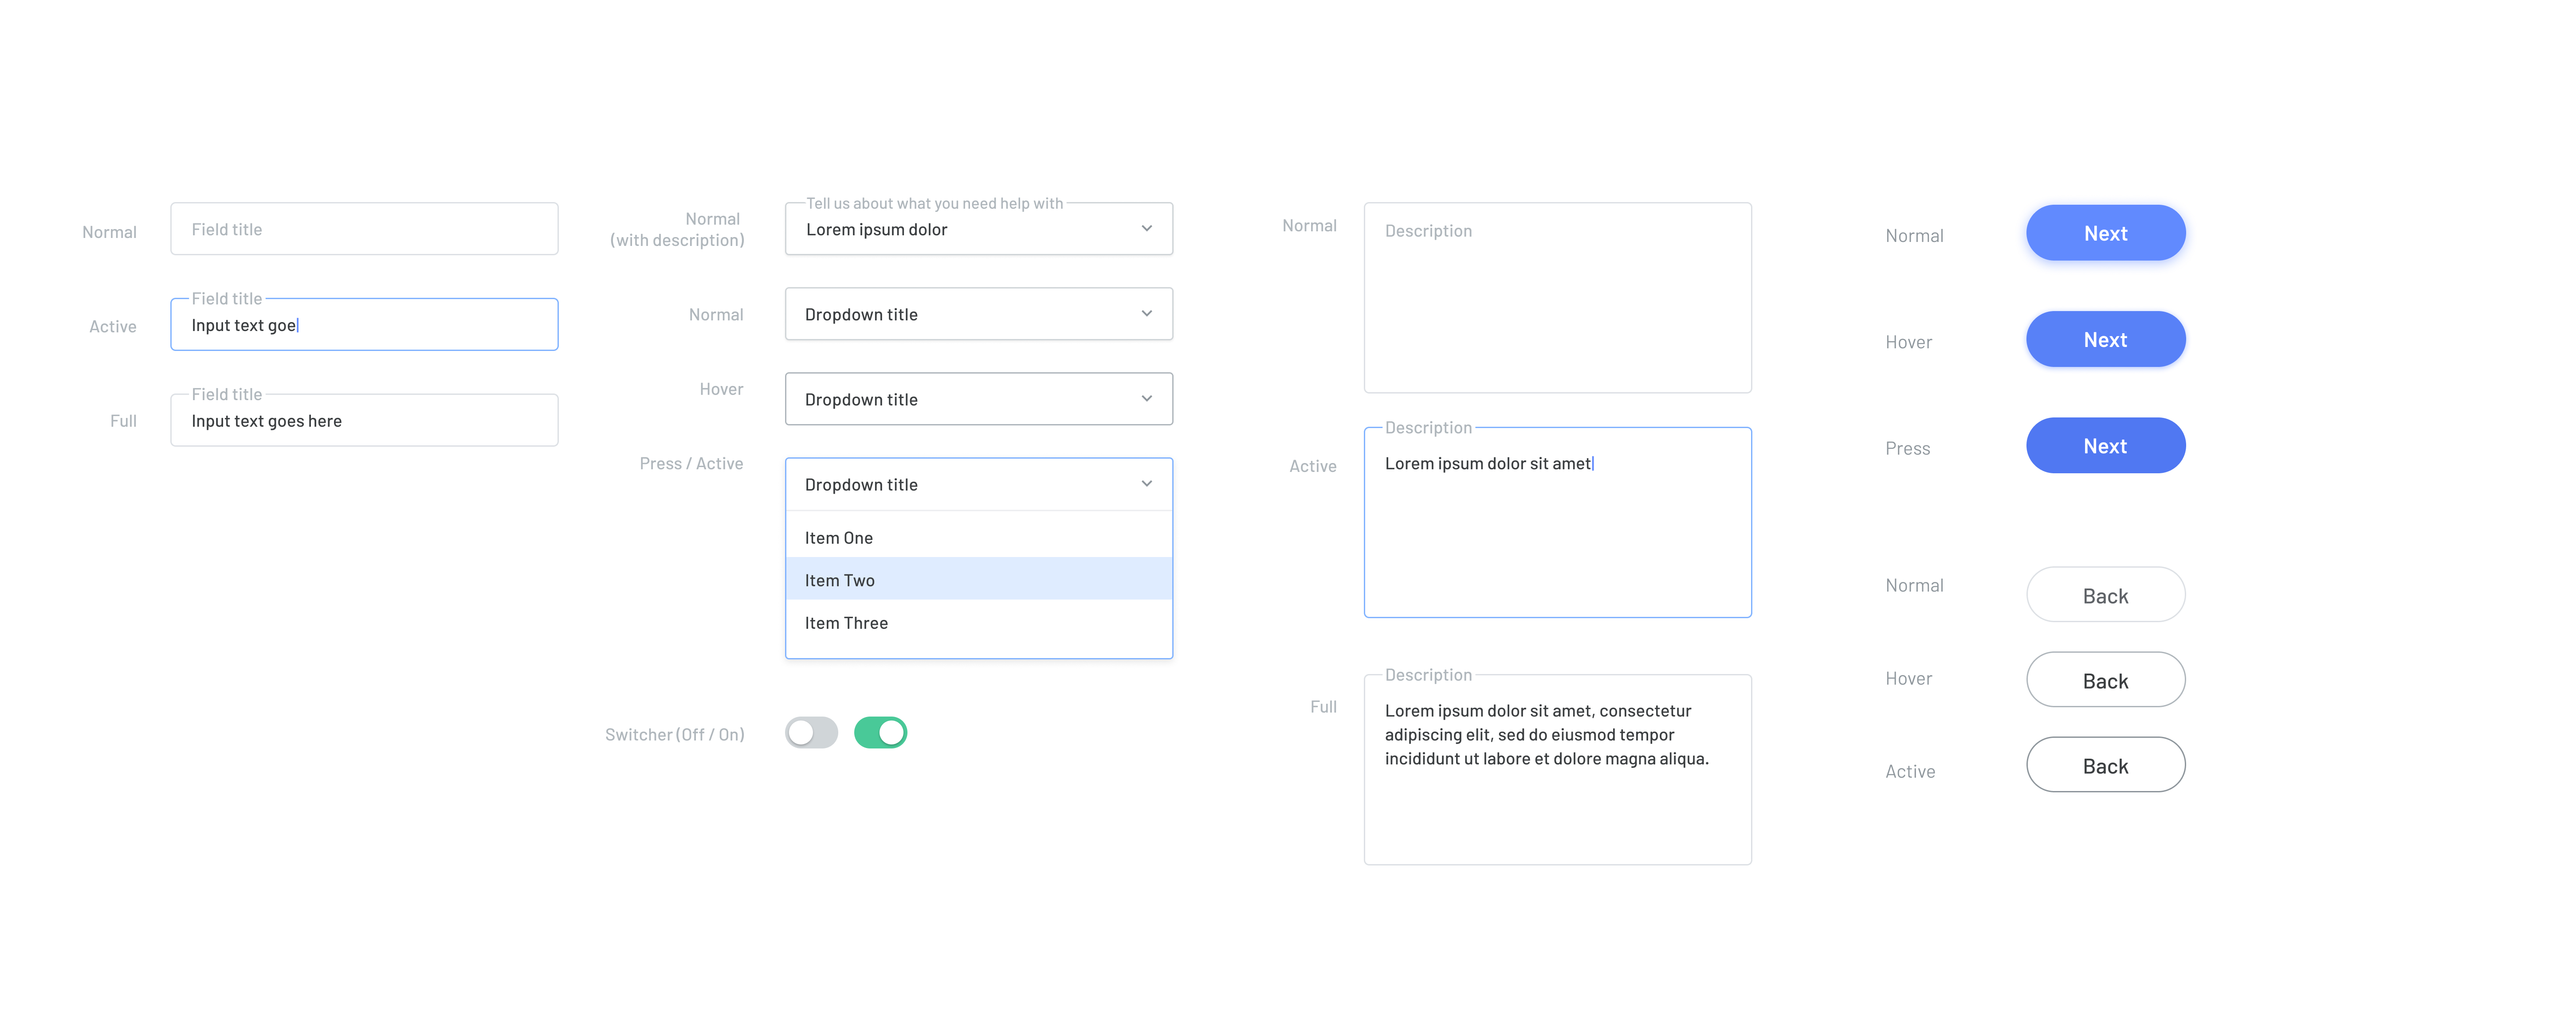Viewport: 2576px width, 1021px height.
Task: Click the empty 'Field title' input
Action: (x=364, y=228)
